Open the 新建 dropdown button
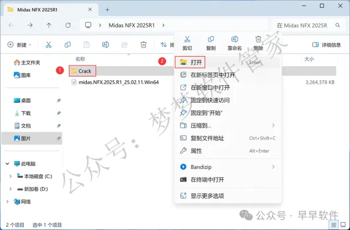Image resolution: width=350 pixels, height=230 pixels. (20, 45)
